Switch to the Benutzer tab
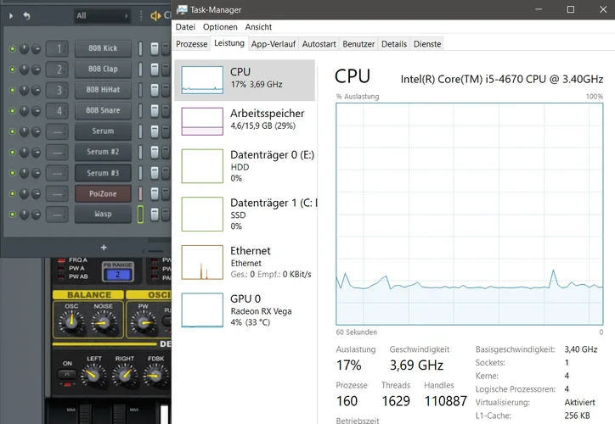This screenshot has height=424, width=615. (x=358, y=44)
